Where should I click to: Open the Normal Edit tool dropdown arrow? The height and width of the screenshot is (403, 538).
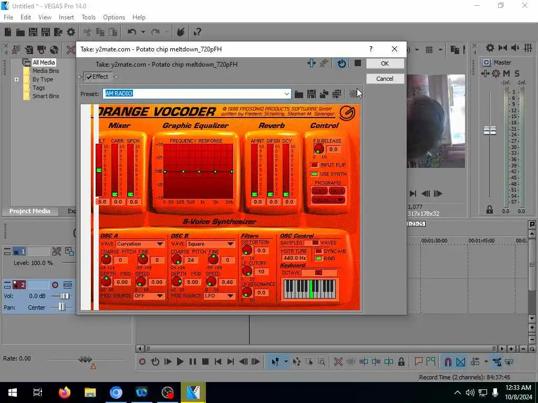coord(285,362)
